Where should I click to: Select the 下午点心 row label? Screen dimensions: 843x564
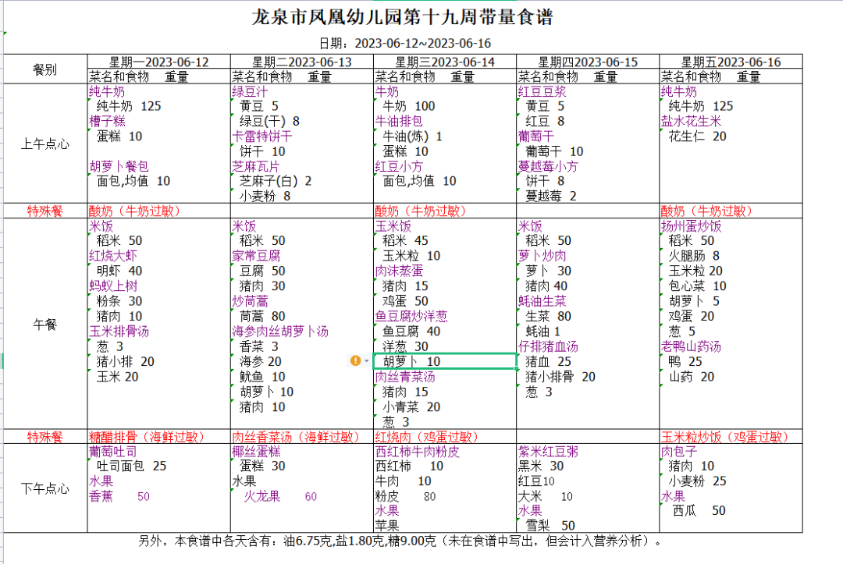45,488
